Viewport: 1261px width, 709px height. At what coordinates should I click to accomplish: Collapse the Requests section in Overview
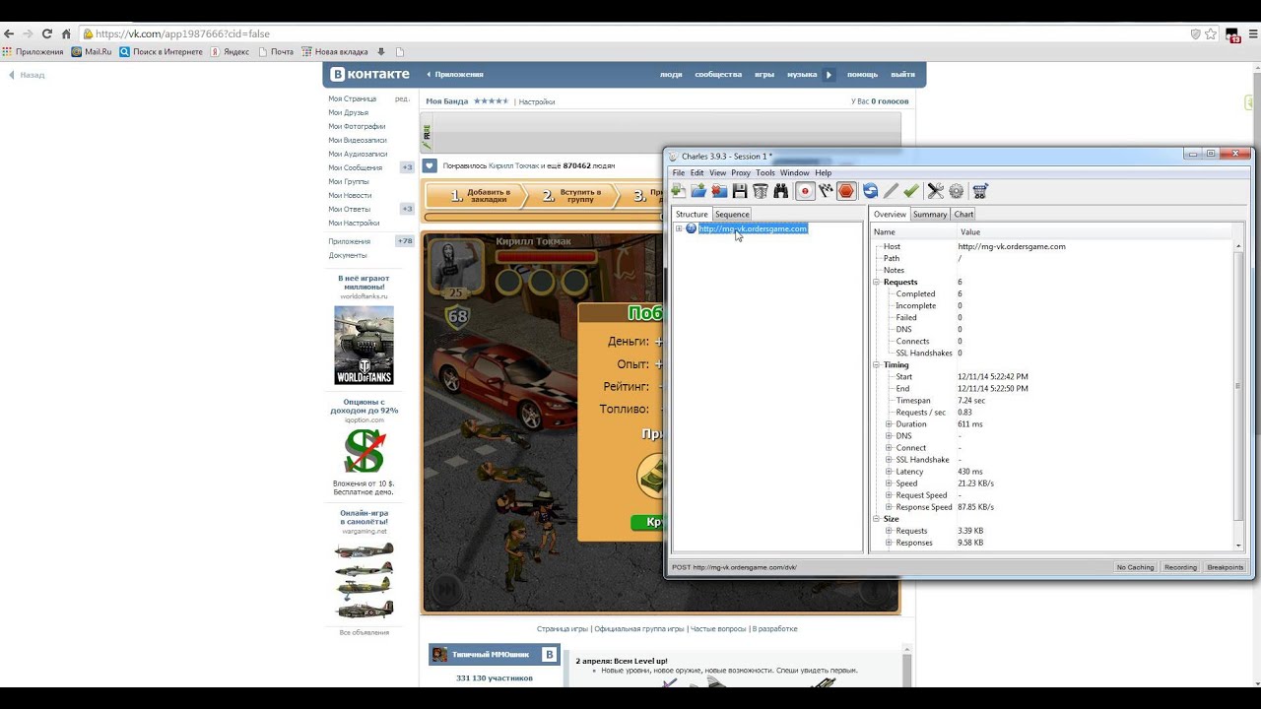tap(877, 282)
